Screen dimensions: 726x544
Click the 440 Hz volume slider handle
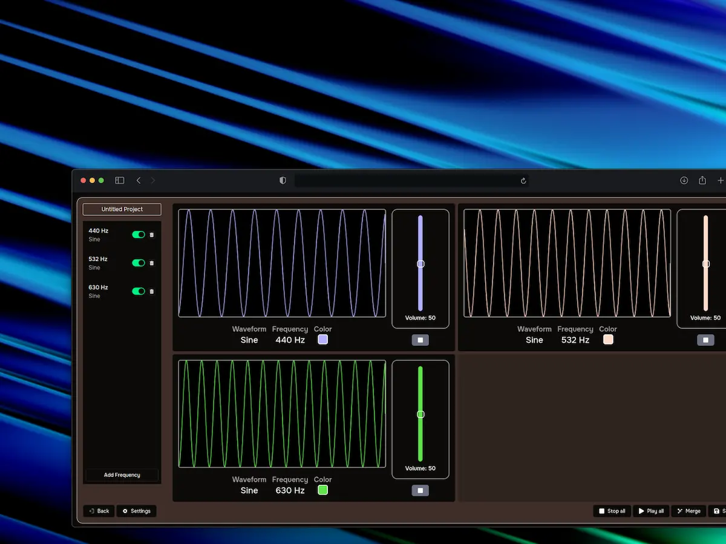[x=420, y=264]
